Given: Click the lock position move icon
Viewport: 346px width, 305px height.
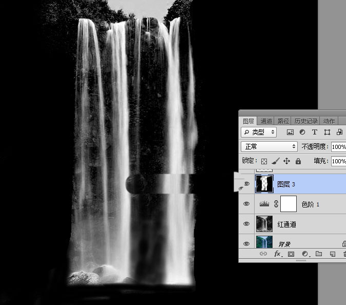Looking at the screenshot, I should click(287, 161).
